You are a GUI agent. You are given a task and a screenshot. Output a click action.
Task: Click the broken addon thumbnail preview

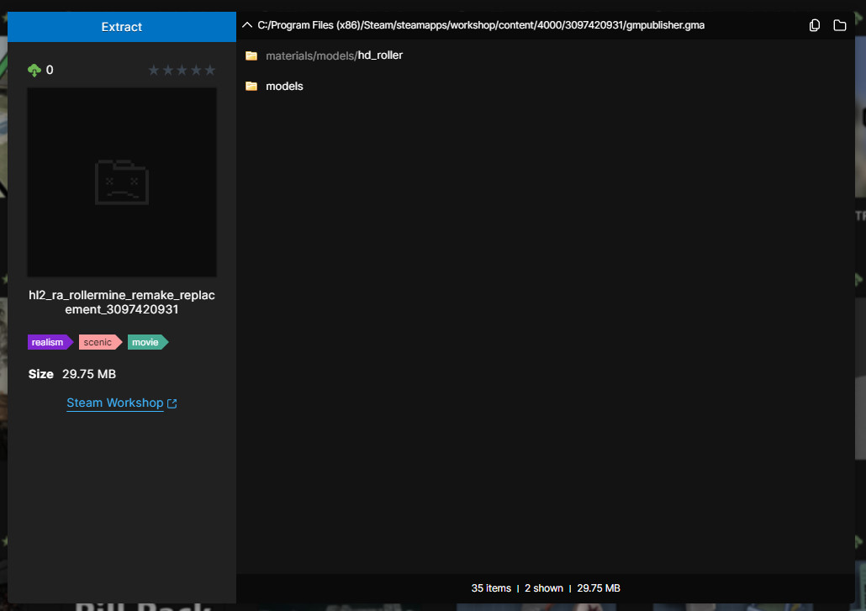coord(122,182)
